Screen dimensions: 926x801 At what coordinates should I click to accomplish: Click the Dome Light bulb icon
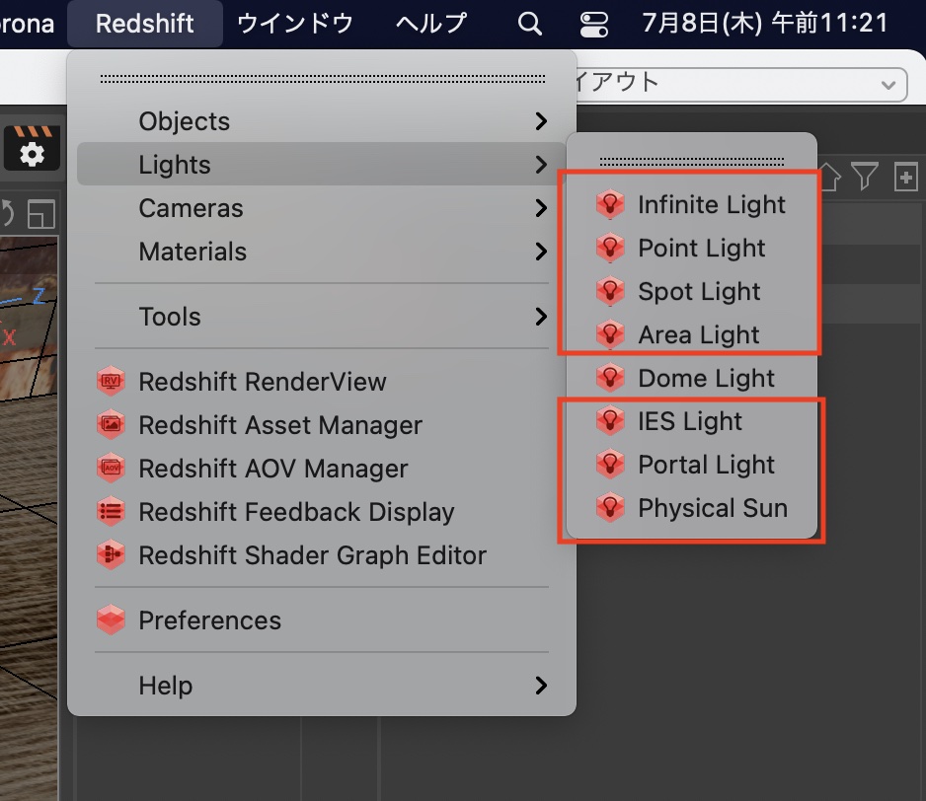(x=611, y=379)
